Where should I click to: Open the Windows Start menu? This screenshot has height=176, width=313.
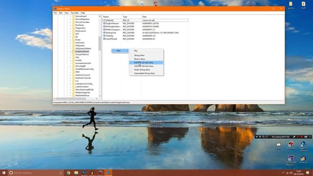pyautogui.click(x=4, y=173)
